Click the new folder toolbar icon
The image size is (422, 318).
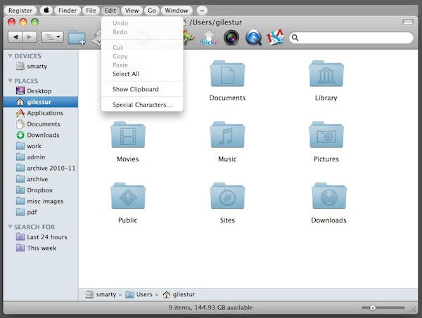(x=77, y=37)
